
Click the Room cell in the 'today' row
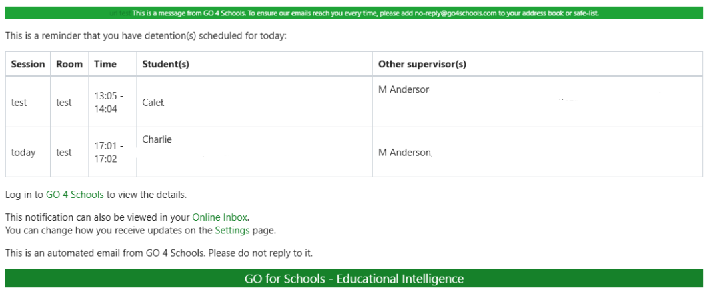(x=64, y=153)
